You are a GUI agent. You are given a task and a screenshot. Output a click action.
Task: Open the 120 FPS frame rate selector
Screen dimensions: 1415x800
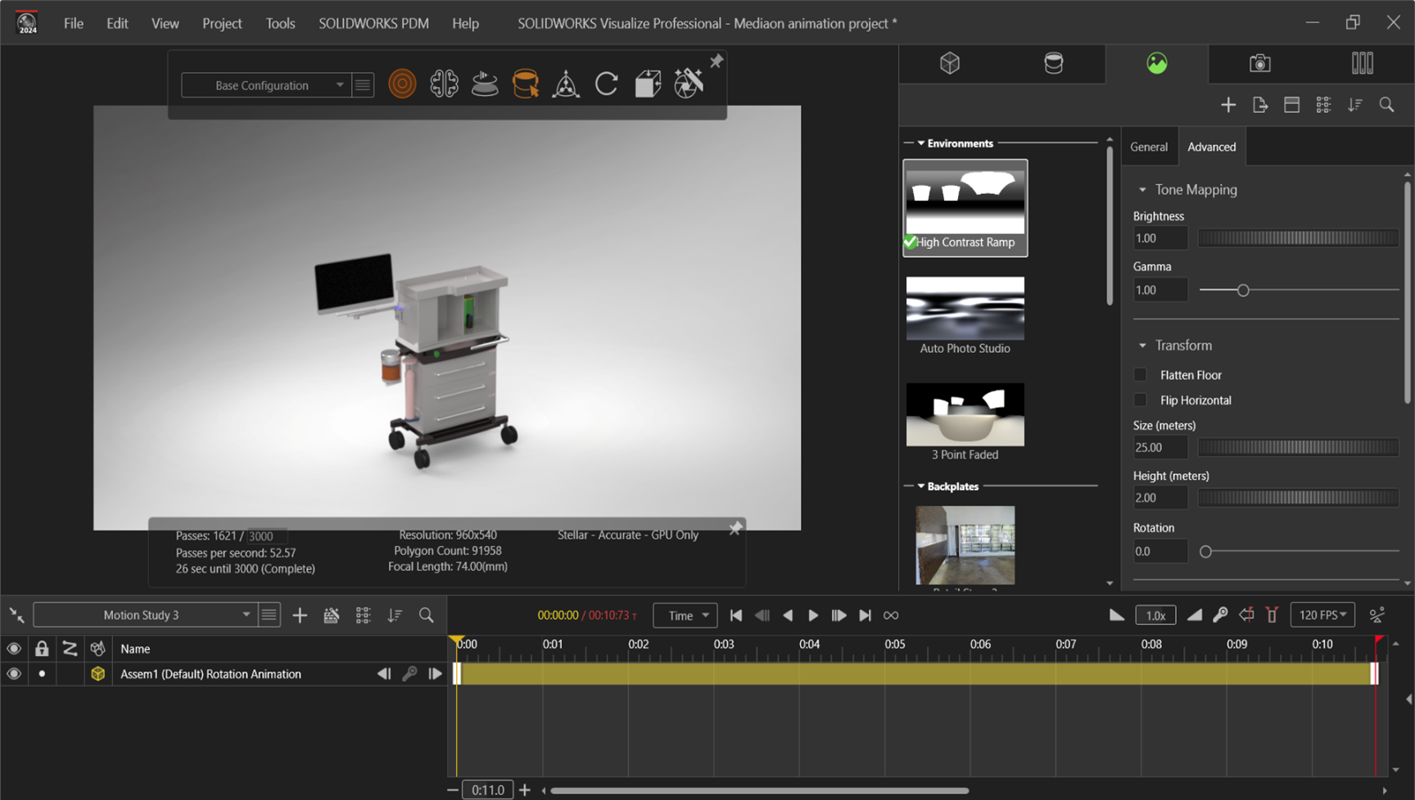(1322, 615)
